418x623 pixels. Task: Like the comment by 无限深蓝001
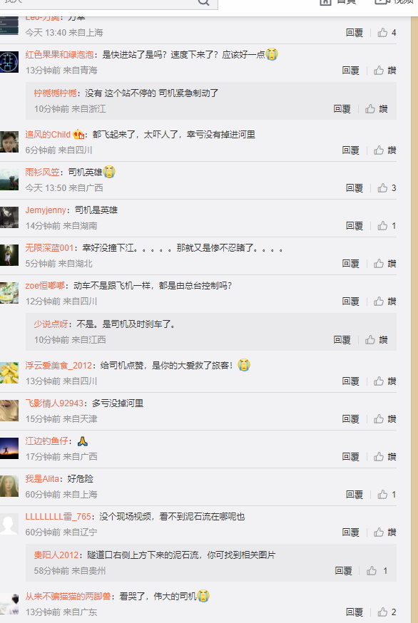point(384,264)
